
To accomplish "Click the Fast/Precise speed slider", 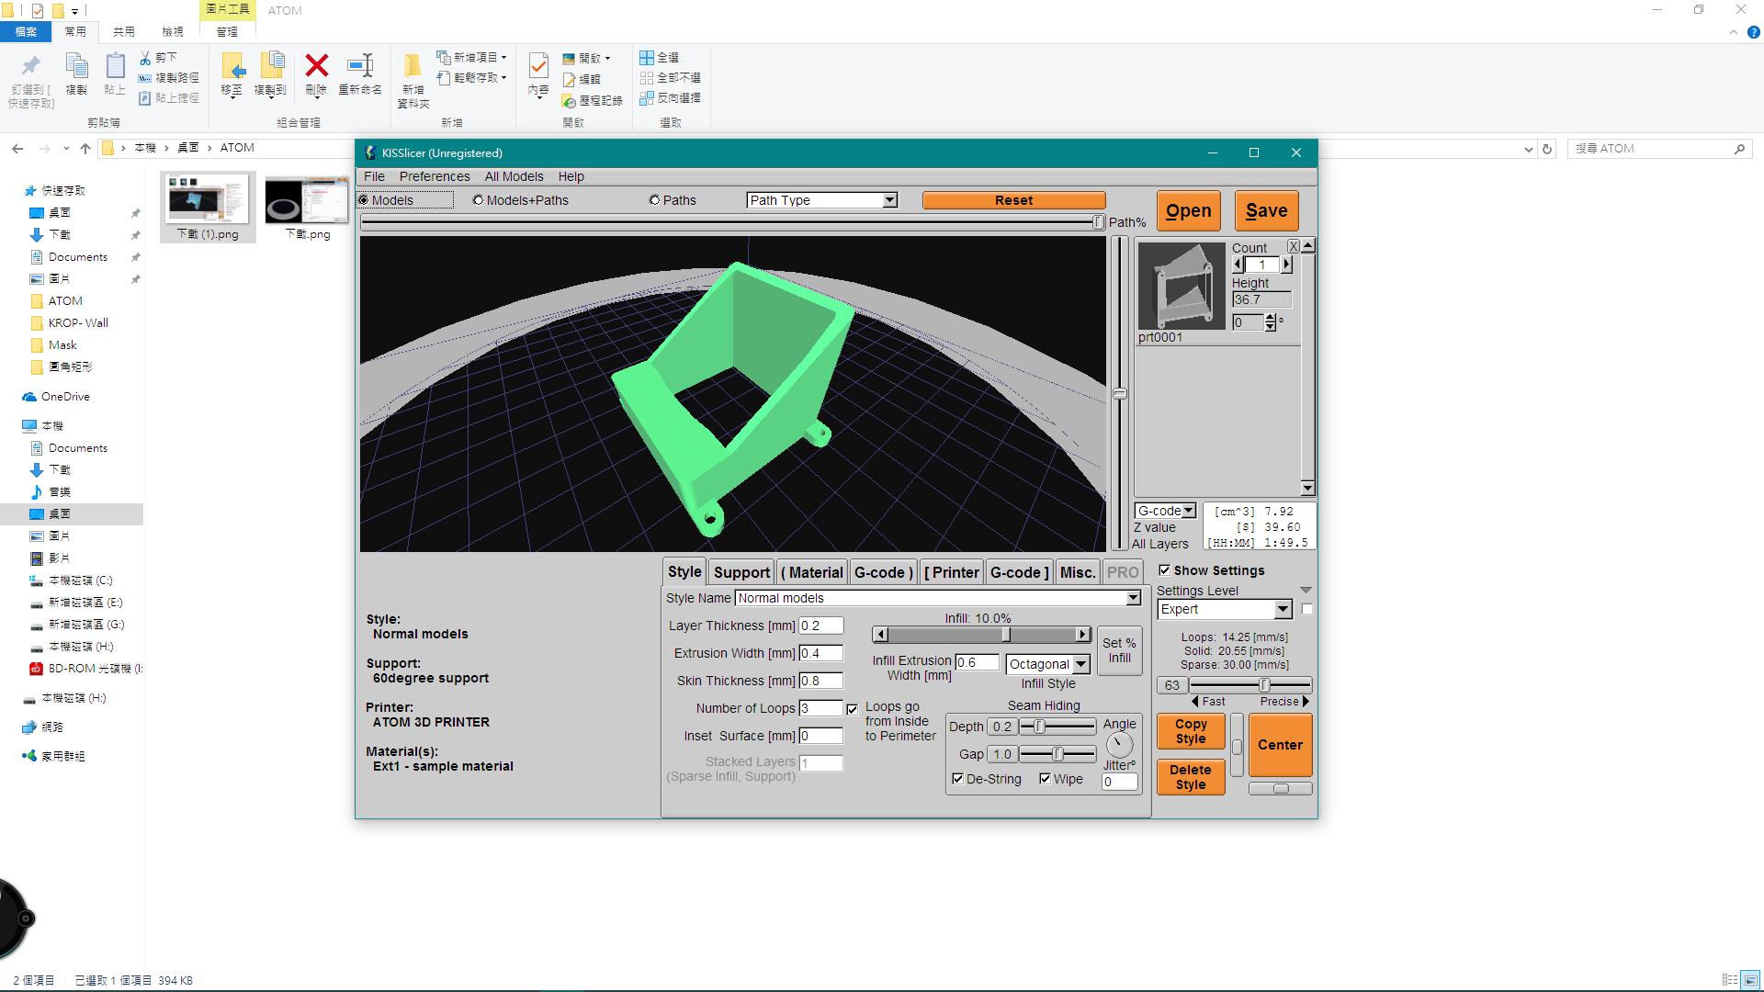I will 1249,685.
